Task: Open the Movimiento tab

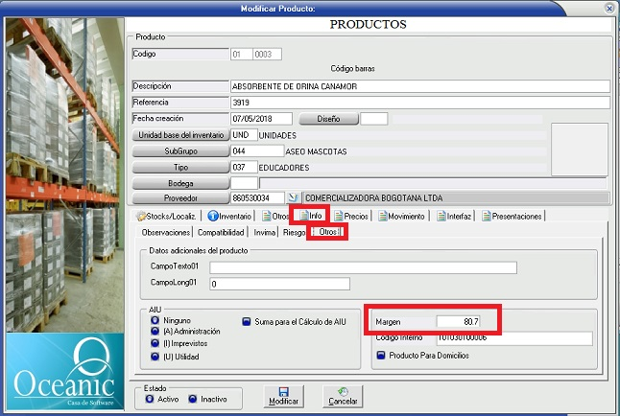Action: [401, 217]
